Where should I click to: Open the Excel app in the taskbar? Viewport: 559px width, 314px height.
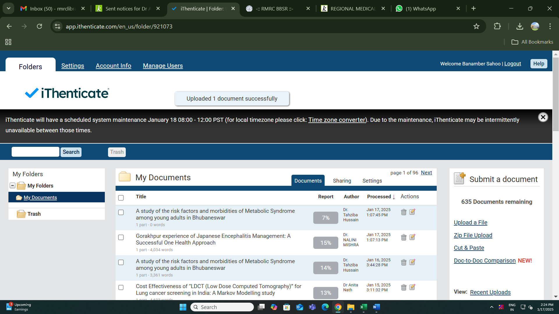[x=363, y=307]
